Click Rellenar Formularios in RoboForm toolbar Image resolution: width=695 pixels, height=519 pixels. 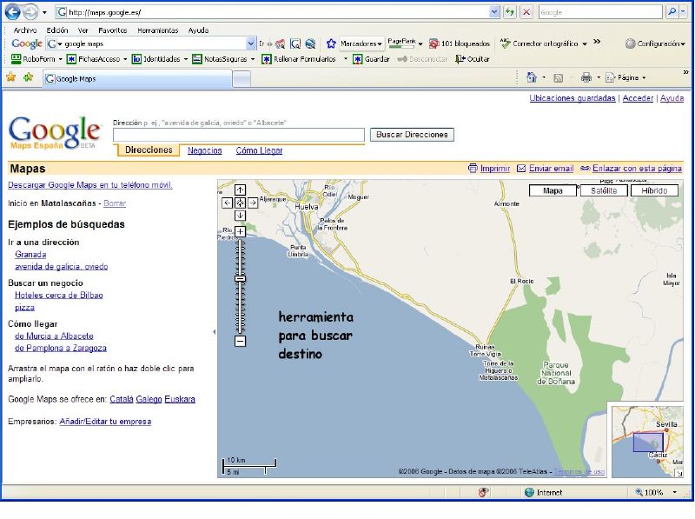(298, 58)
